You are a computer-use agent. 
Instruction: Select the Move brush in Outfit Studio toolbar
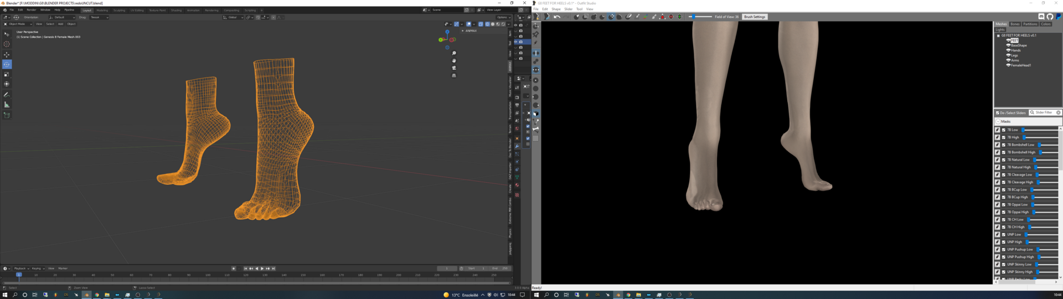[611, 17]
